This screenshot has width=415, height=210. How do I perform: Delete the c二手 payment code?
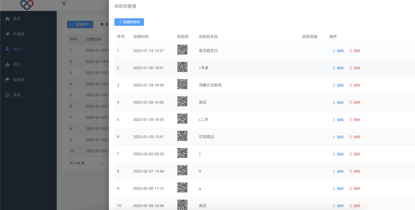tap(355, 119)
